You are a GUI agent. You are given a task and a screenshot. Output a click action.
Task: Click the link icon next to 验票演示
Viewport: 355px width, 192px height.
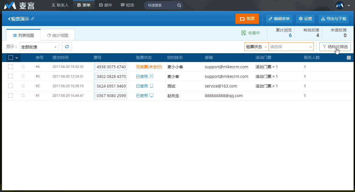tap(33, 19)
